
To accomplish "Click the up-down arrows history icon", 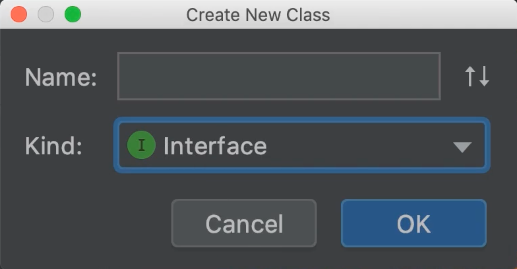I will [x=477, y=76].
